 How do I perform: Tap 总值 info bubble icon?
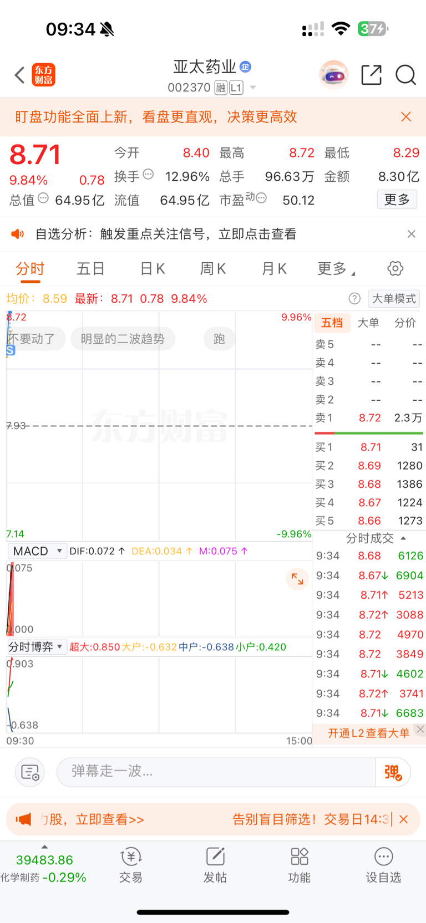point(43,198)
